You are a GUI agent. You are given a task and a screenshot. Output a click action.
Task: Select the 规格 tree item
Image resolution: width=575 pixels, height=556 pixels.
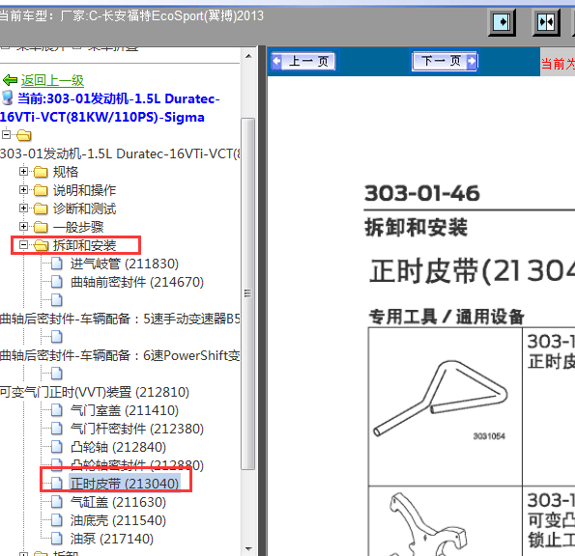click(x=66, y=172)
